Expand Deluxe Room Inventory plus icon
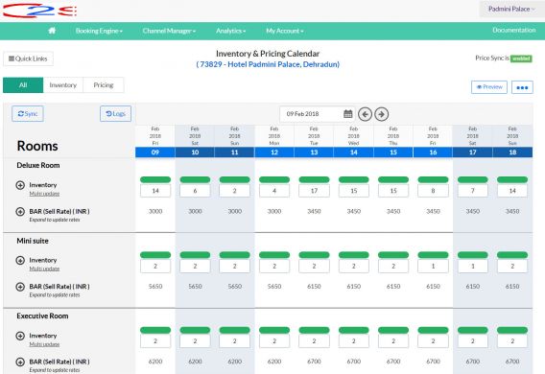 [x=20, y=185]
